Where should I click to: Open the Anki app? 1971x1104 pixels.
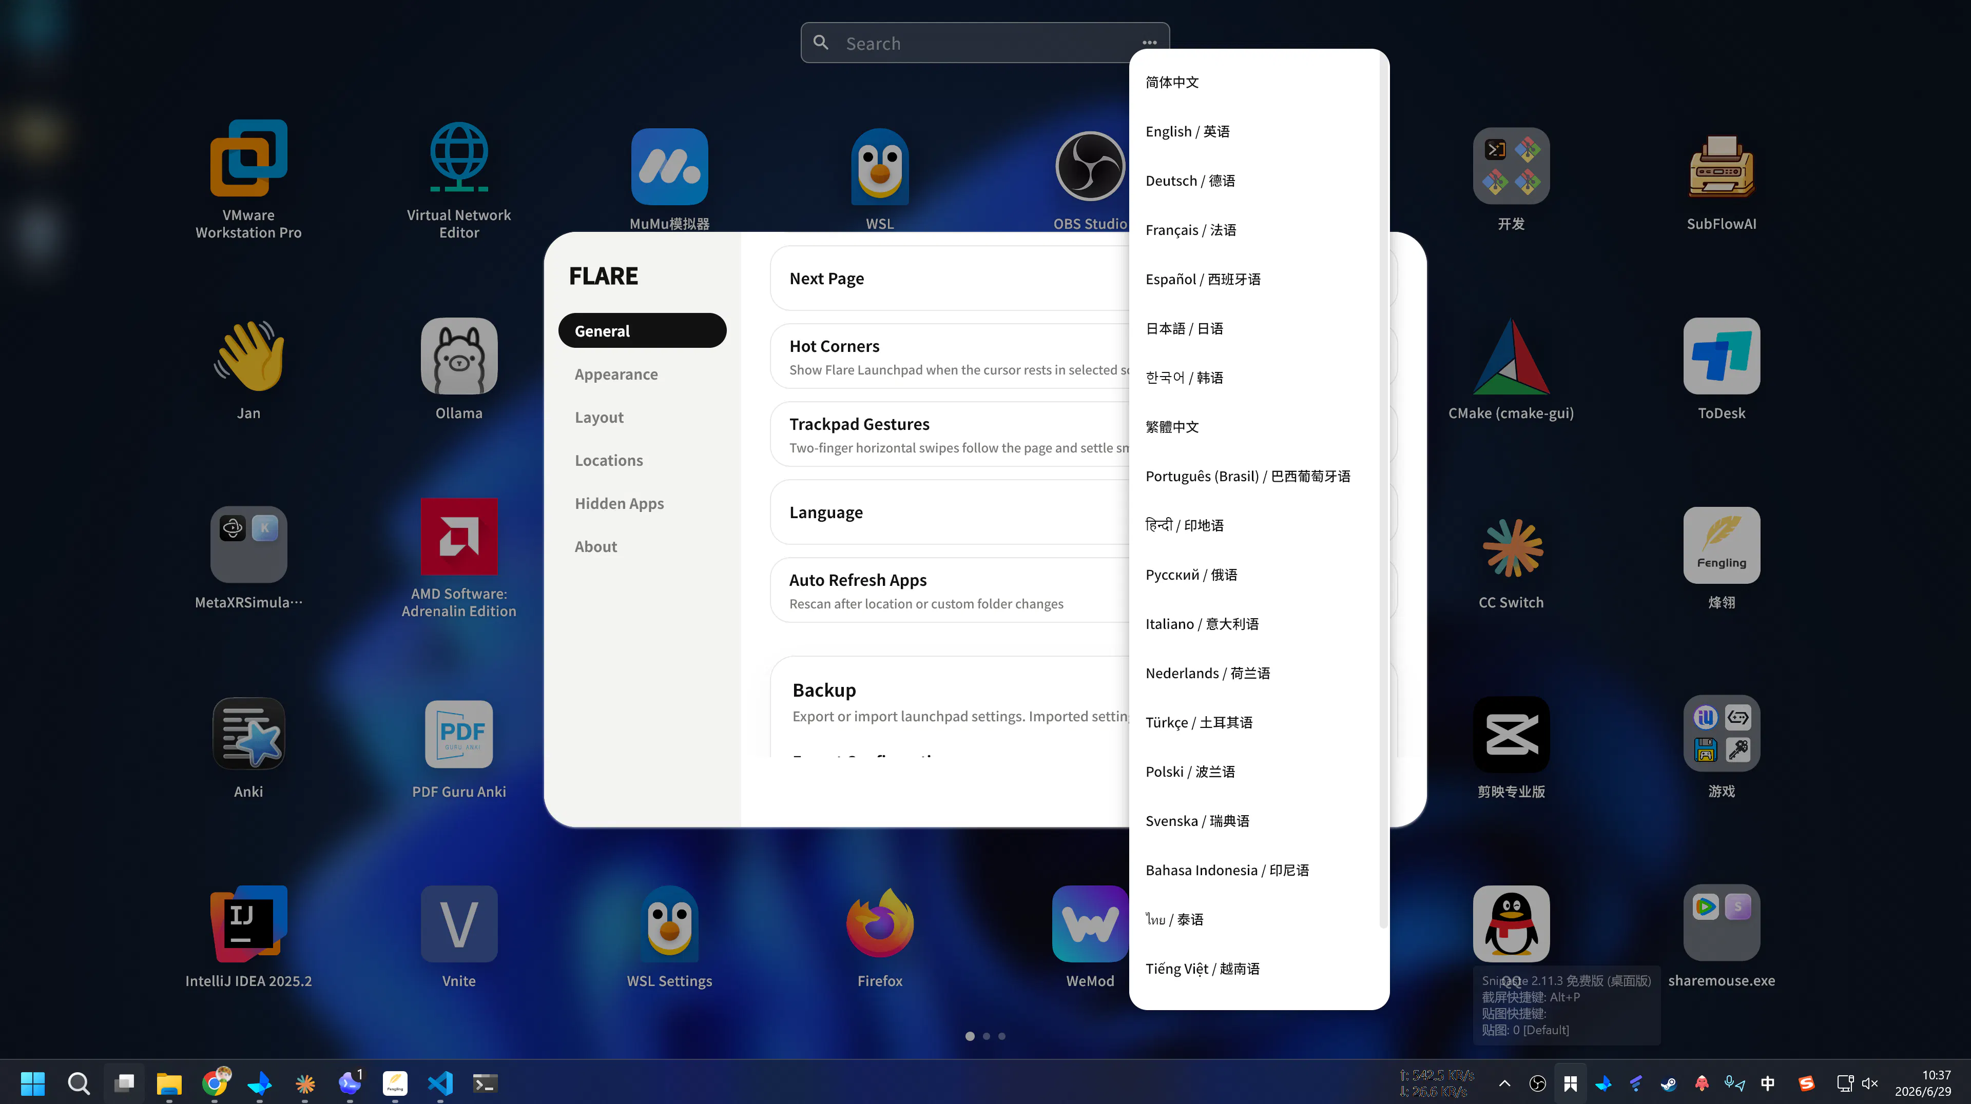[x=248, y=734]
